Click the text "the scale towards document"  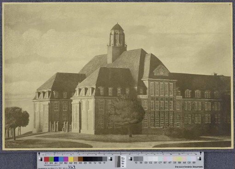189,167
